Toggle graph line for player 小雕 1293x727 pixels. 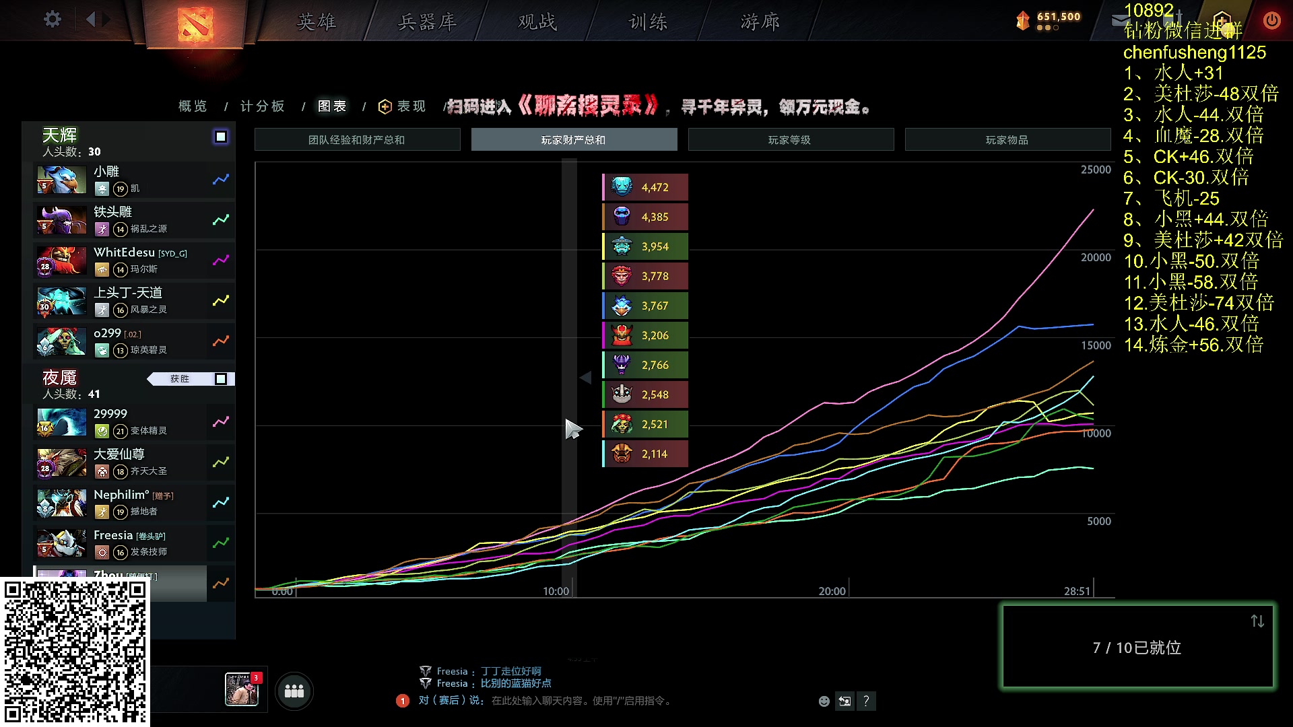point(221,180)
